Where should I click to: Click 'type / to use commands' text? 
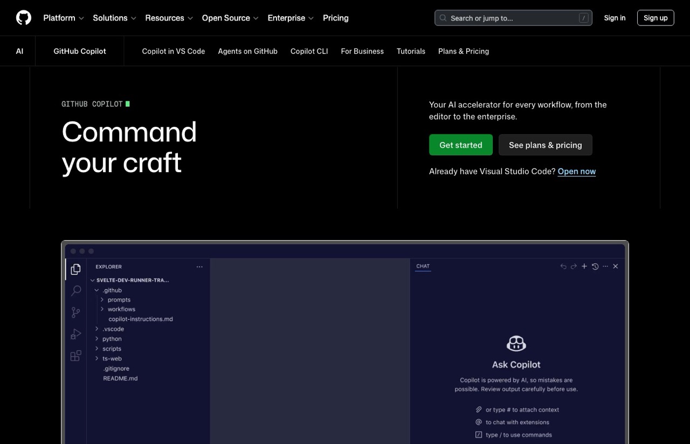519,435
